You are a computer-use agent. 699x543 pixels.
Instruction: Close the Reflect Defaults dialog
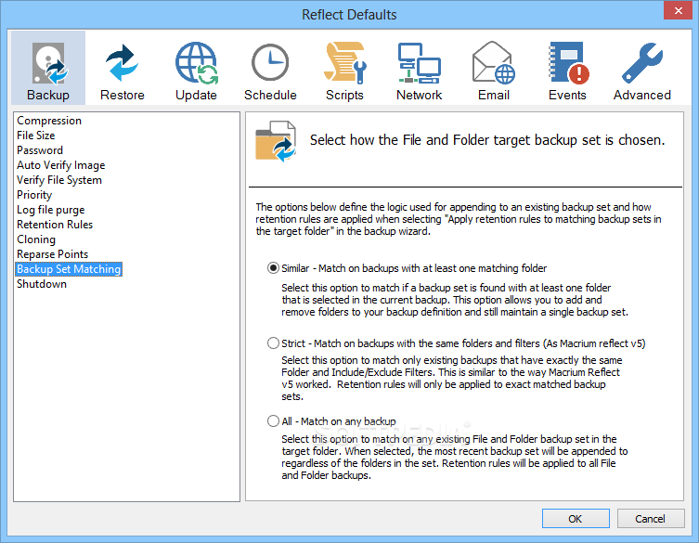[x=678, y=10]
